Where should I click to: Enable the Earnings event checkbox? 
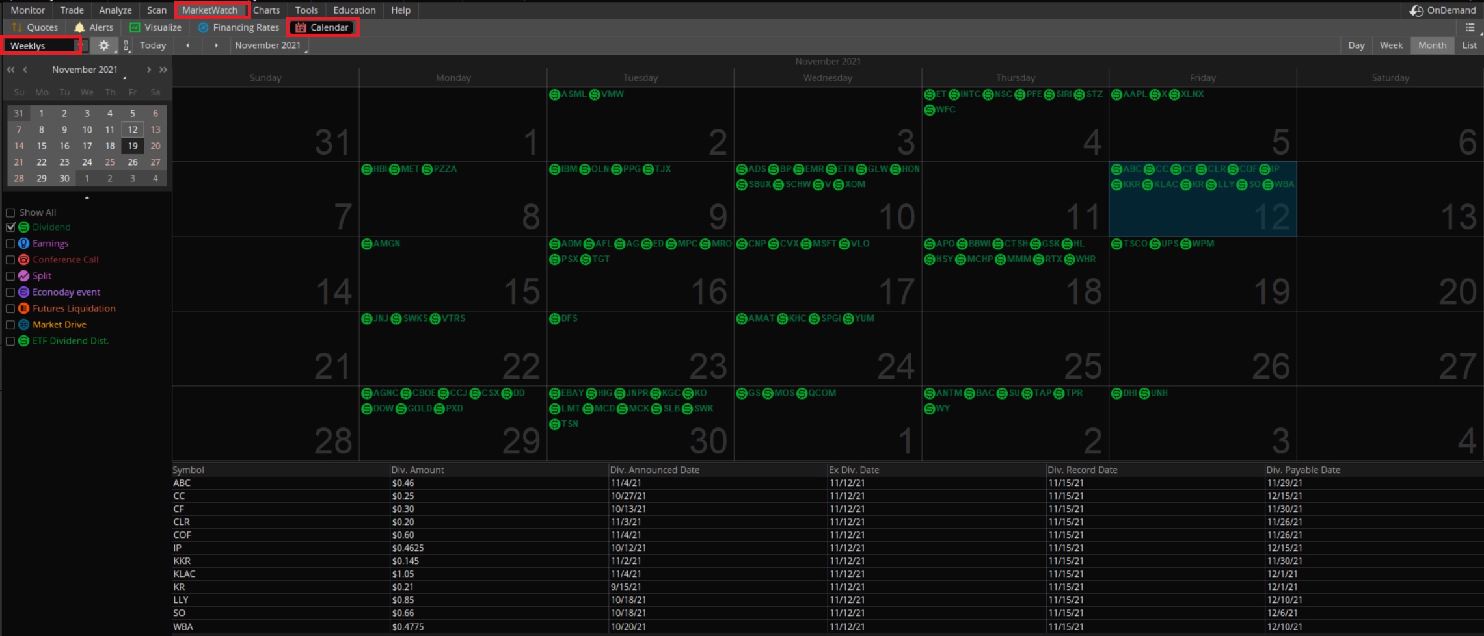(x=10, y=244)
